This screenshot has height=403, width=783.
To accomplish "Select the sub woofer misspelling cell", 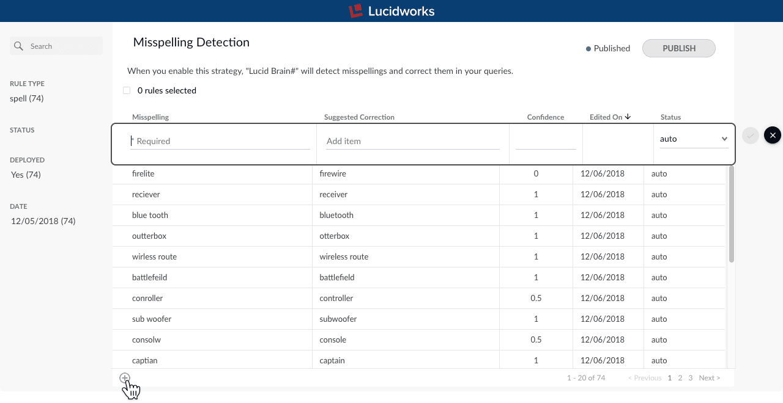I will coord(212,319).
